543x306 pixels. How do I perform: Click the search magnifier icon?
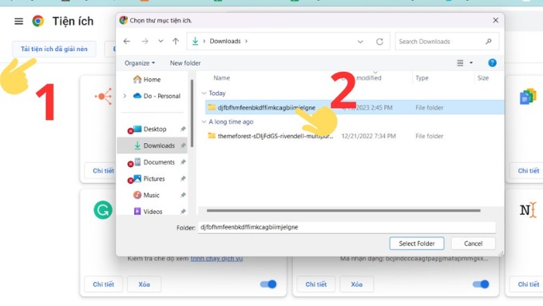[488, 42]
